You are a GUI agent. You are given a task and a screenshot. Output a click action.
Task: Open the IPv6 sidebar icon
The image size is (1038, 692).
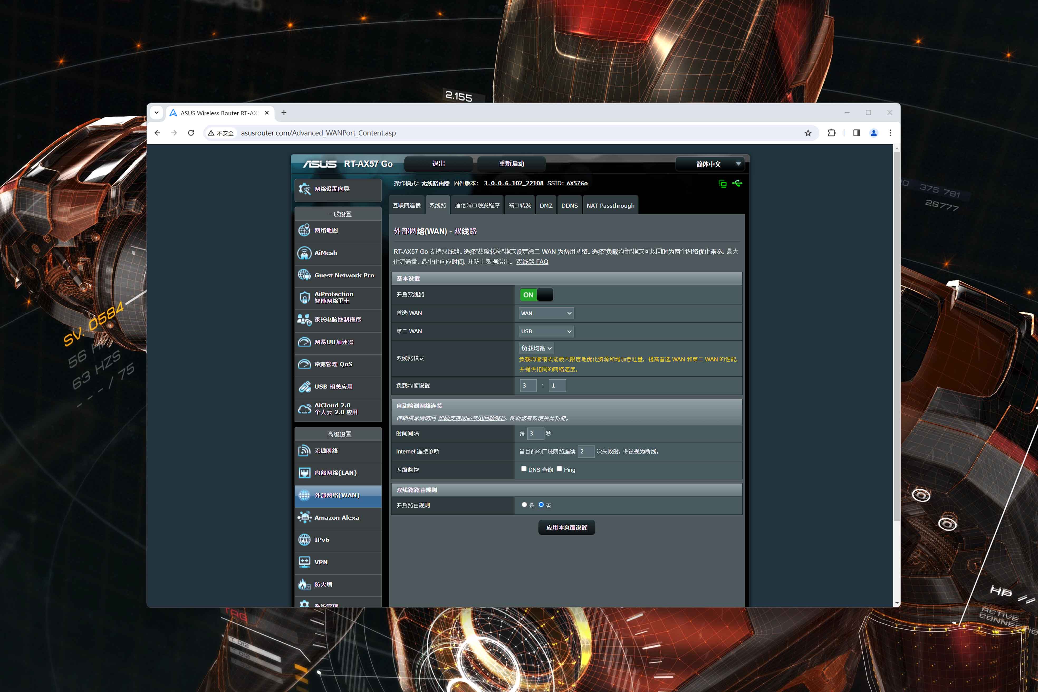(x=304, y=540)
